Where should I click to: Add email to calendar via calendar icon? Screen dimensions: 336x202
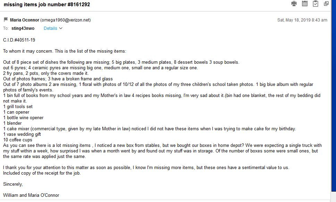click(x=305, y=4)
